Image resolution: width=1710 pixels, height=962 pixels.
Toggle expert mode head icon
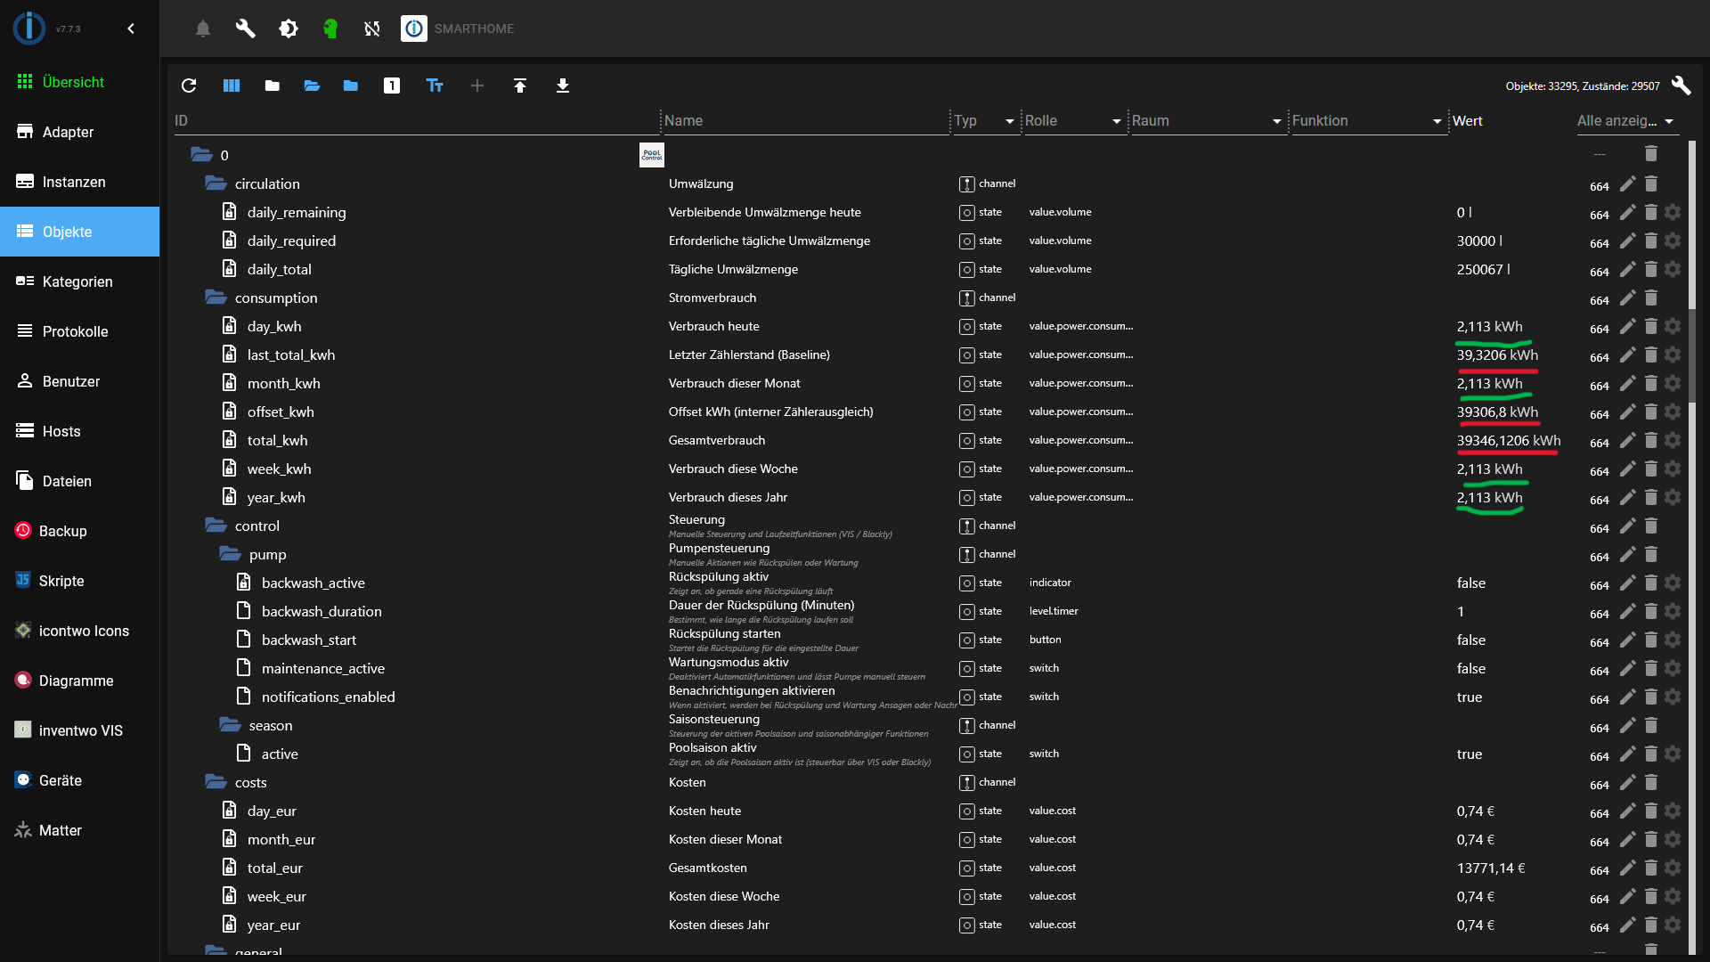330,29
